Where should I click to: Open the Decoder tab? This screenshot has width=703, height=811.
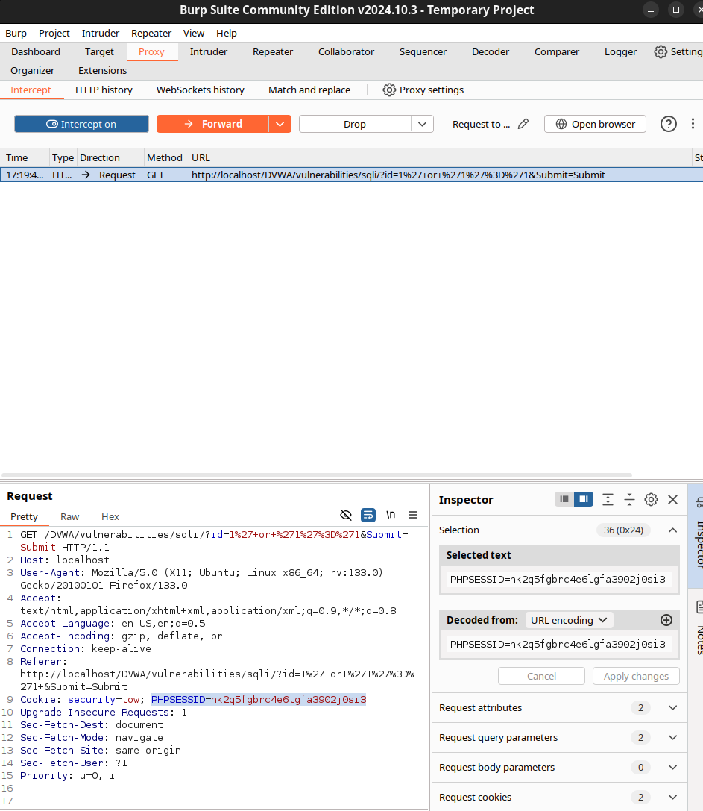click(491, 51)
